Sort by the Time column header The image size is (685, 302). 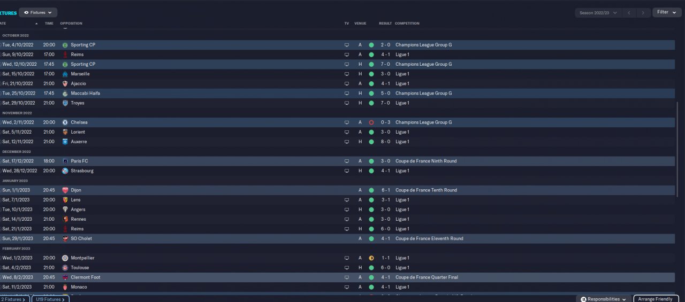(49, 24)
